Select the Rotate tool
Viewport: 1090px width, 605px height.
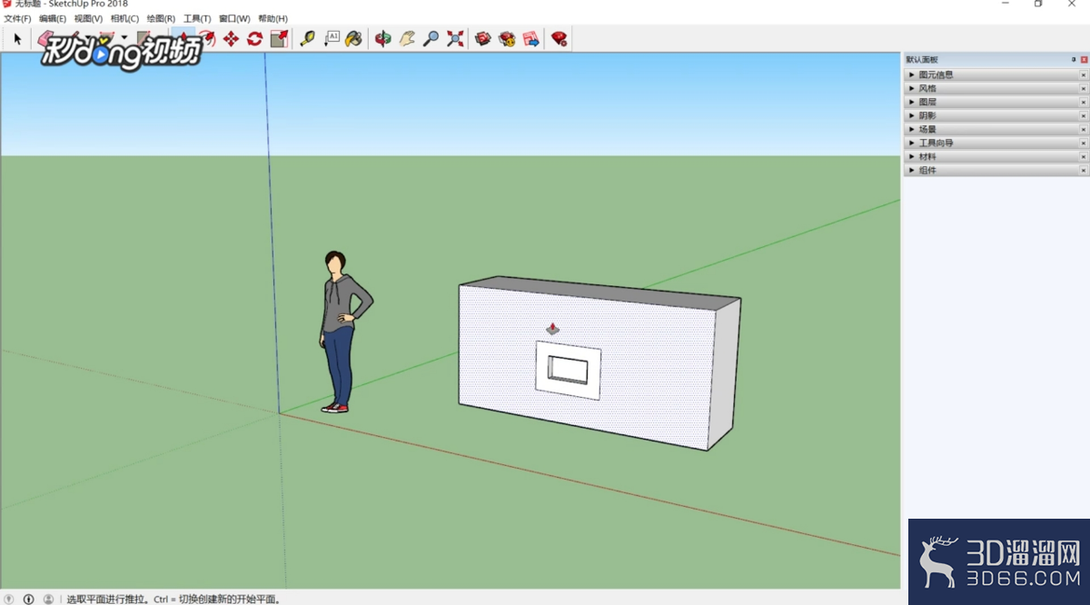pyautogui.click(x=255, y=39)
